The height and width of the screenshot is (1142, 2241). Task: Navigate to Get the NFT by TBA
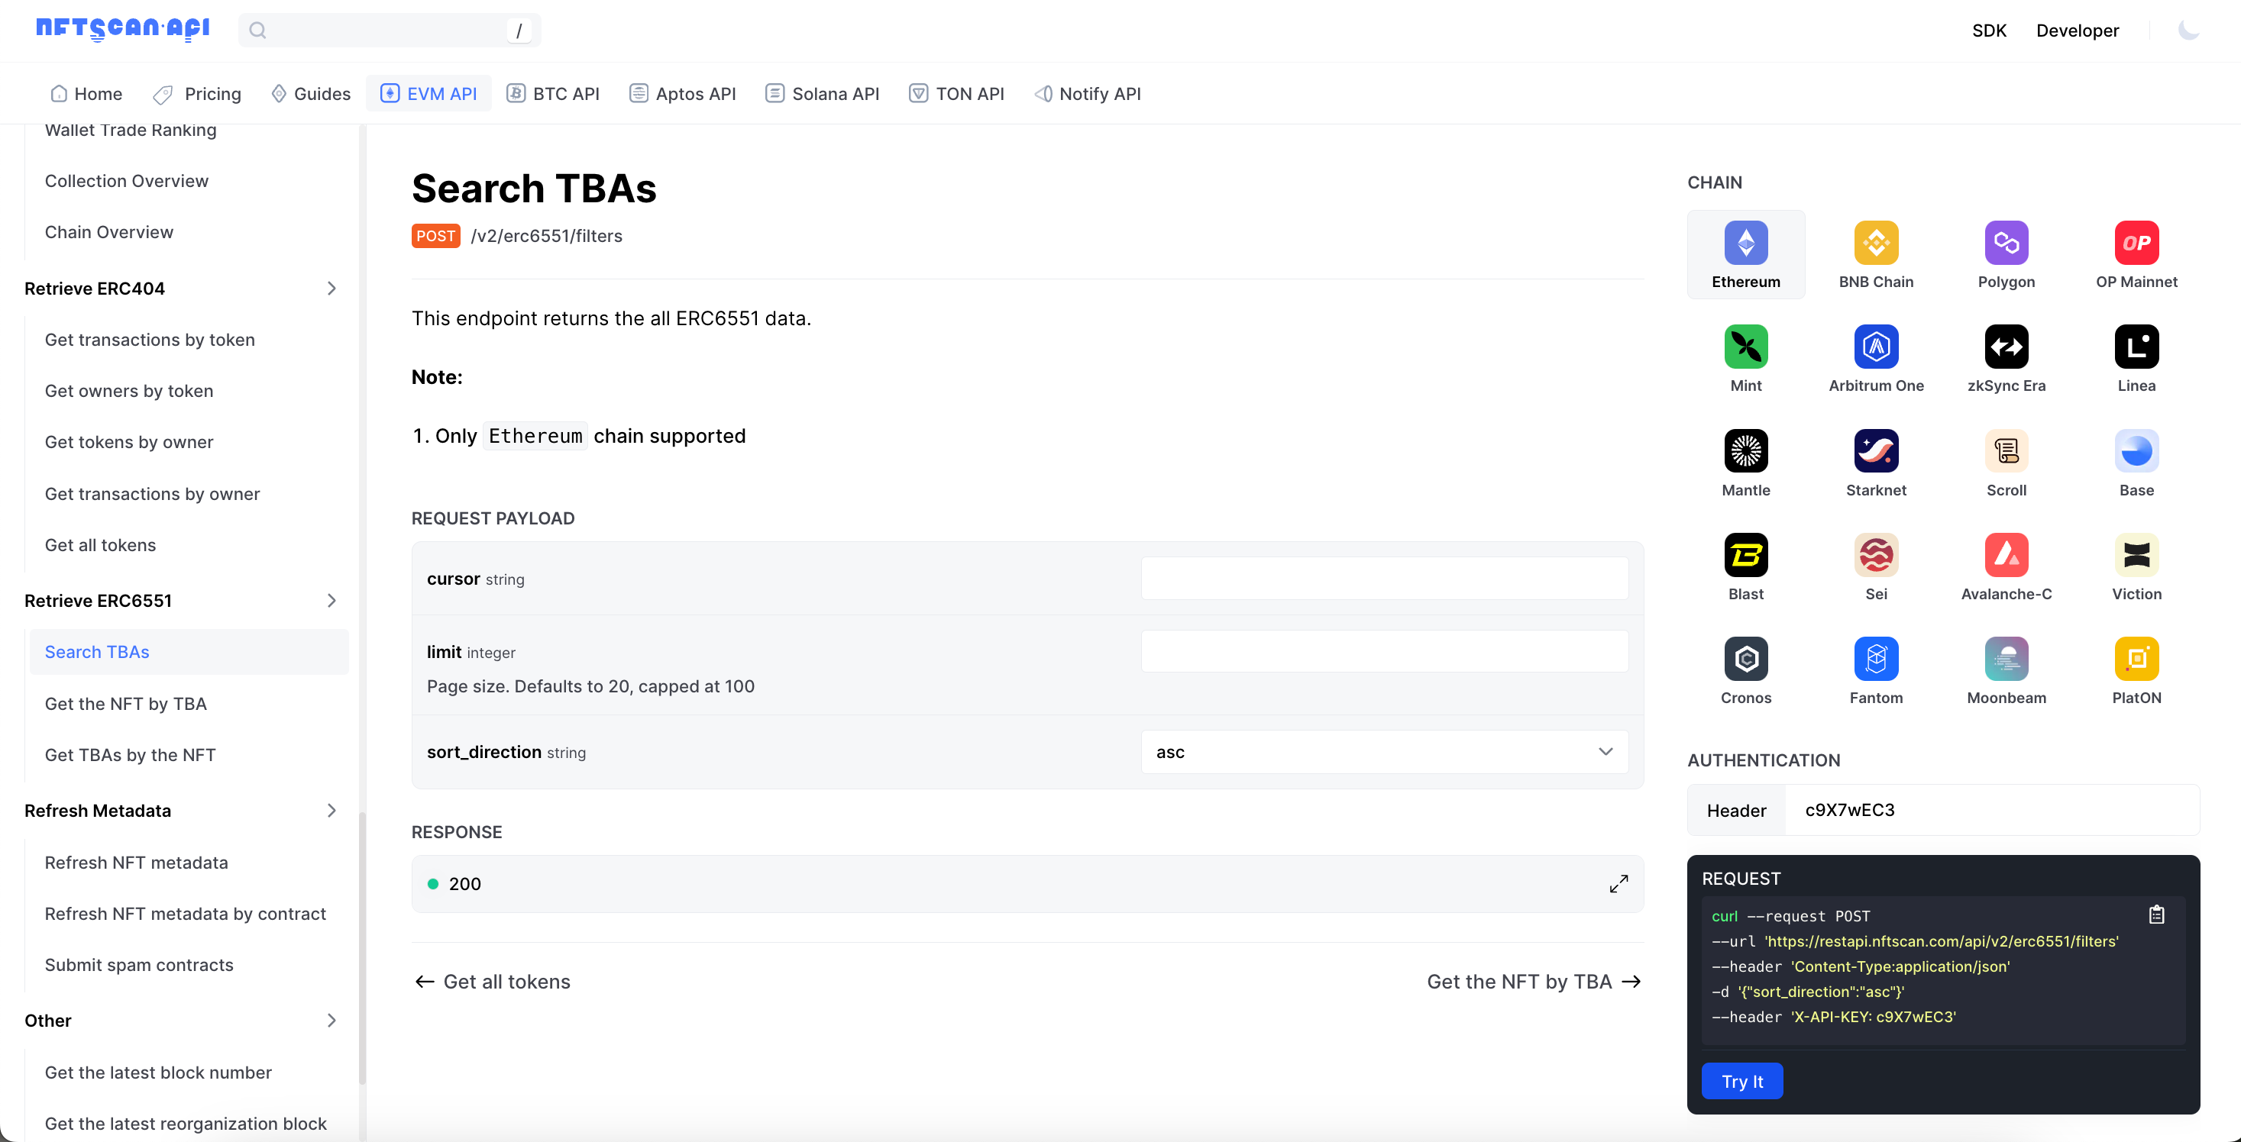[125, 702]
